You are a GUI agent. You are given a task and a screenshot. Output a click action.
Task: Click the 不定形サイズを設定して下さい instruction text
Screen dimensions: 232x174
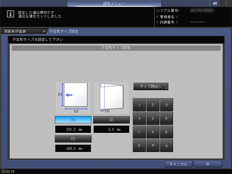[38, 39]
